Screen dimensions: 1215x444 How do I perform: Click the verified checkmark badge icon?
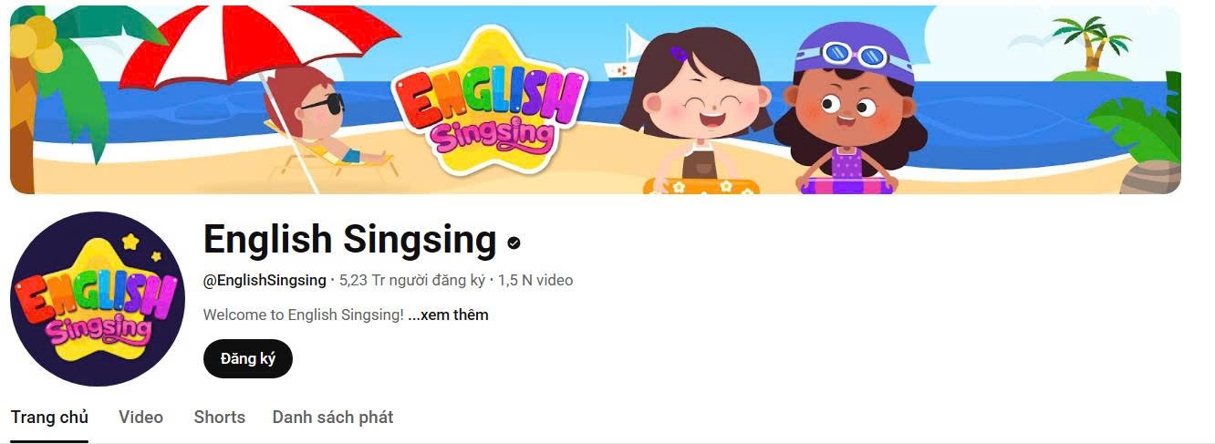(x=514, y=243)
